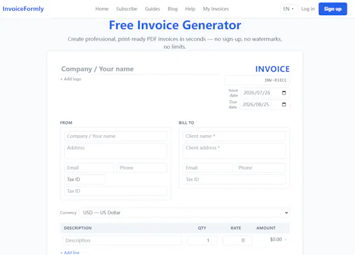
Task: Click the Log in link
Action: point(308,9)
